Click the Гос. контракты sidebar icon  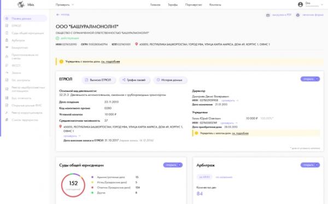click(7, 80)
